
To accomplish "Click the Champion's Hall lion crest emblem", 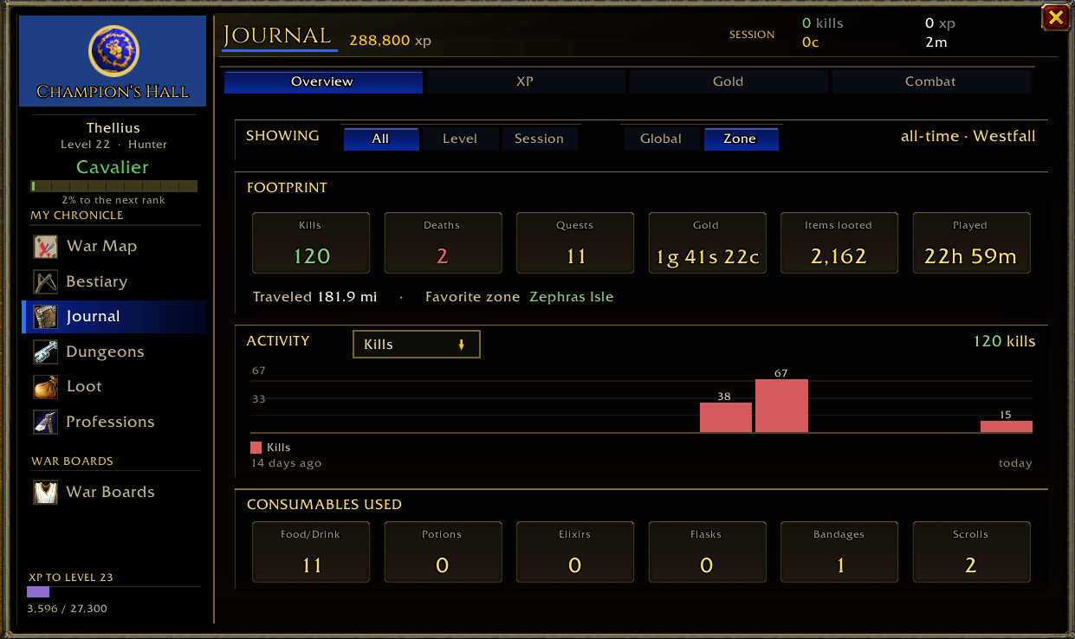I will [x=113, y=51].
